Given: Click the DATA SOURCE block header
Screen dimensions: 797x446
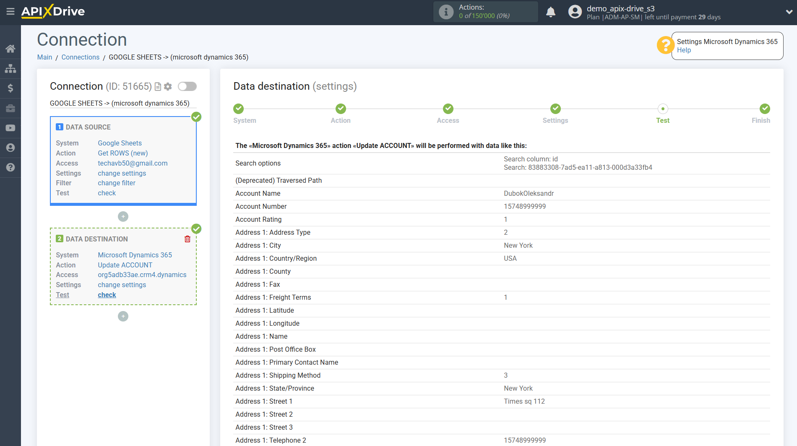Looking at the screenshot, I should pyautogui.click(x=88, y=127).
